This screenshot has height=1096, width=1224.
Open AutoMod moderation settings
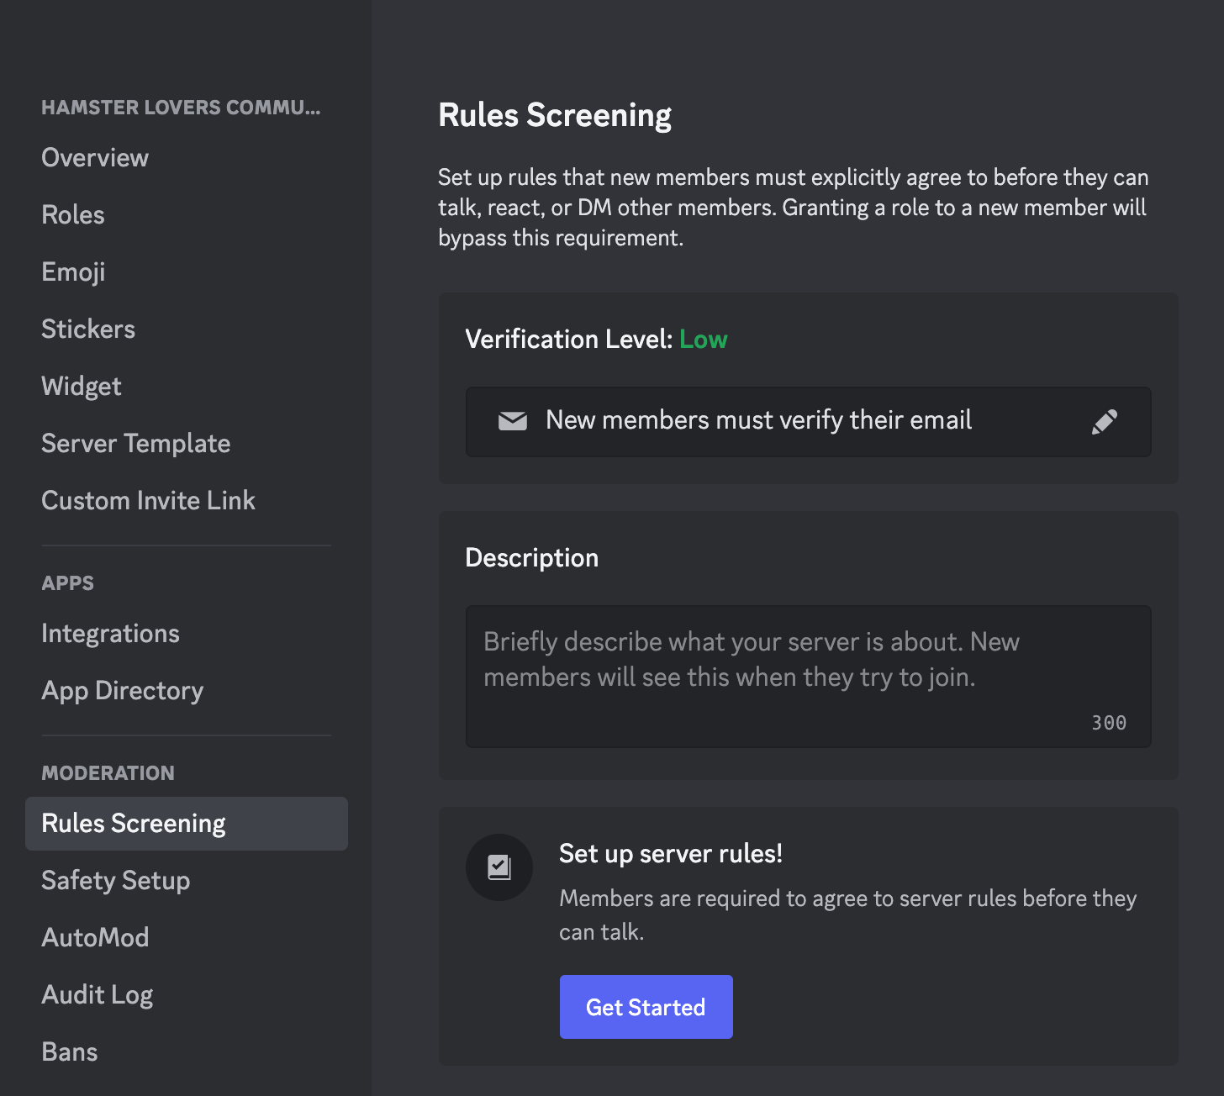pos(95,938)
